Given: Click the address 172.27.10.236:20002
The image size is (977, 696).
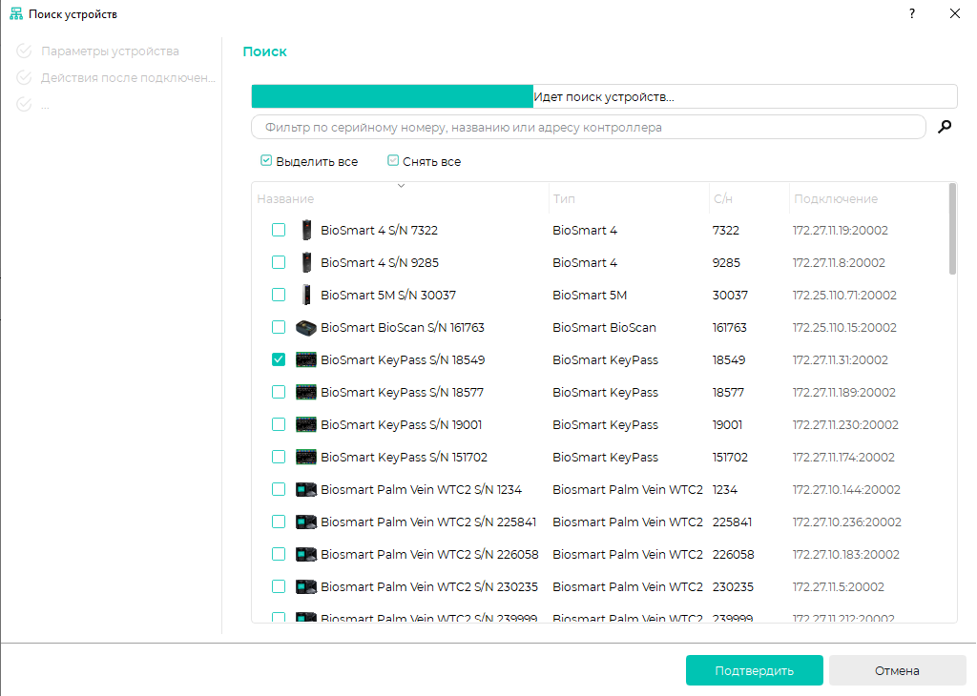Looking at the screenshot, I should pyautogui.click(x=847, y=522).
